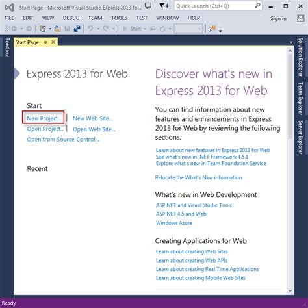Image resolution: width=308 pixels, height=308 pixels.
Task: Click the Redo toolbar icon
Action: pos(106,29)
